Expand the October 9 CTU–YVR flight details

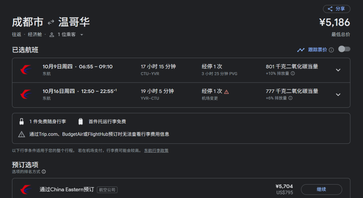[338, 70]
